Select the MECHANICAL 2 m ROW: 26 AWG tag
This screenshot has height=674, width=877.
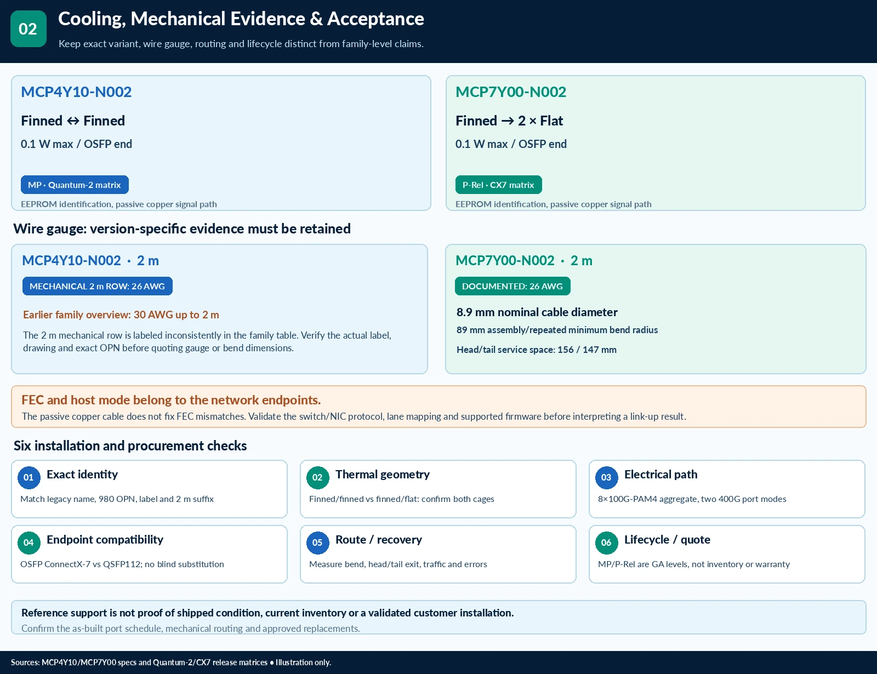98,286
